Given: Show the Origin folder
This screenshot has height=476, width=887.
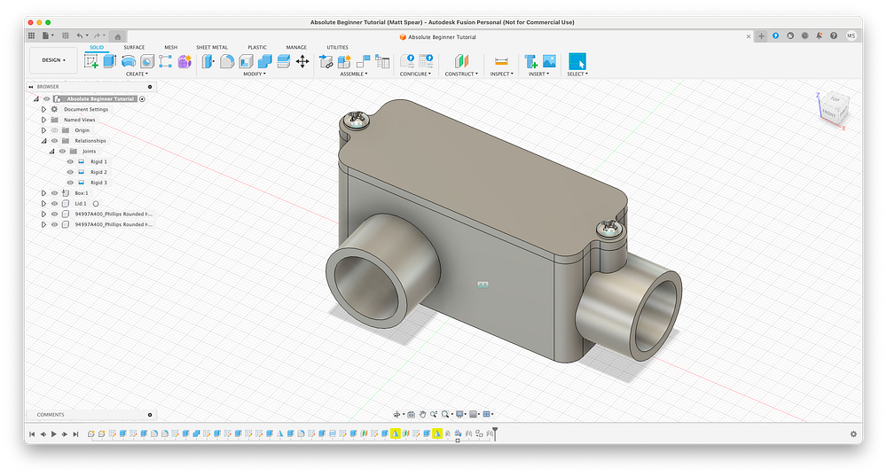Looking at the screenshot, I should click(54, 130).
